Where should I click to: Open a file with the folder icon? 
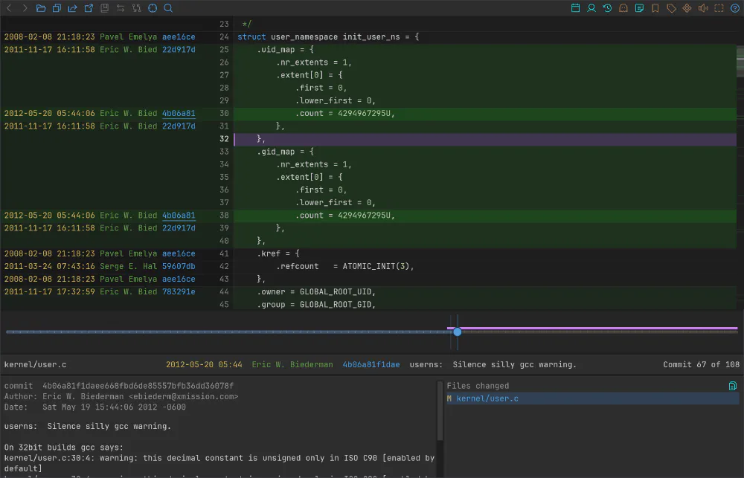click(41, 8)
